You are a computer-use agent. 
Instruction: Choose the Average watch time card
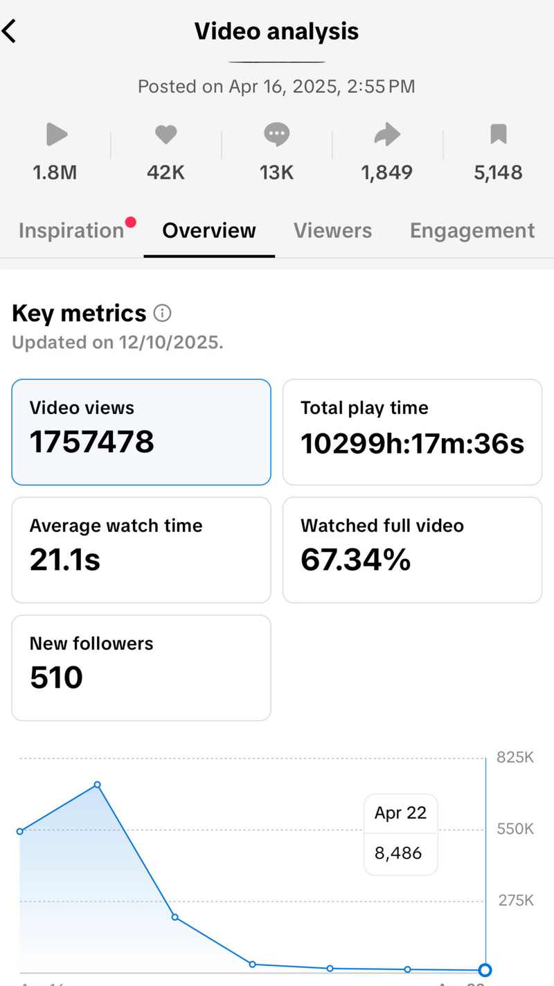(141, 550)
